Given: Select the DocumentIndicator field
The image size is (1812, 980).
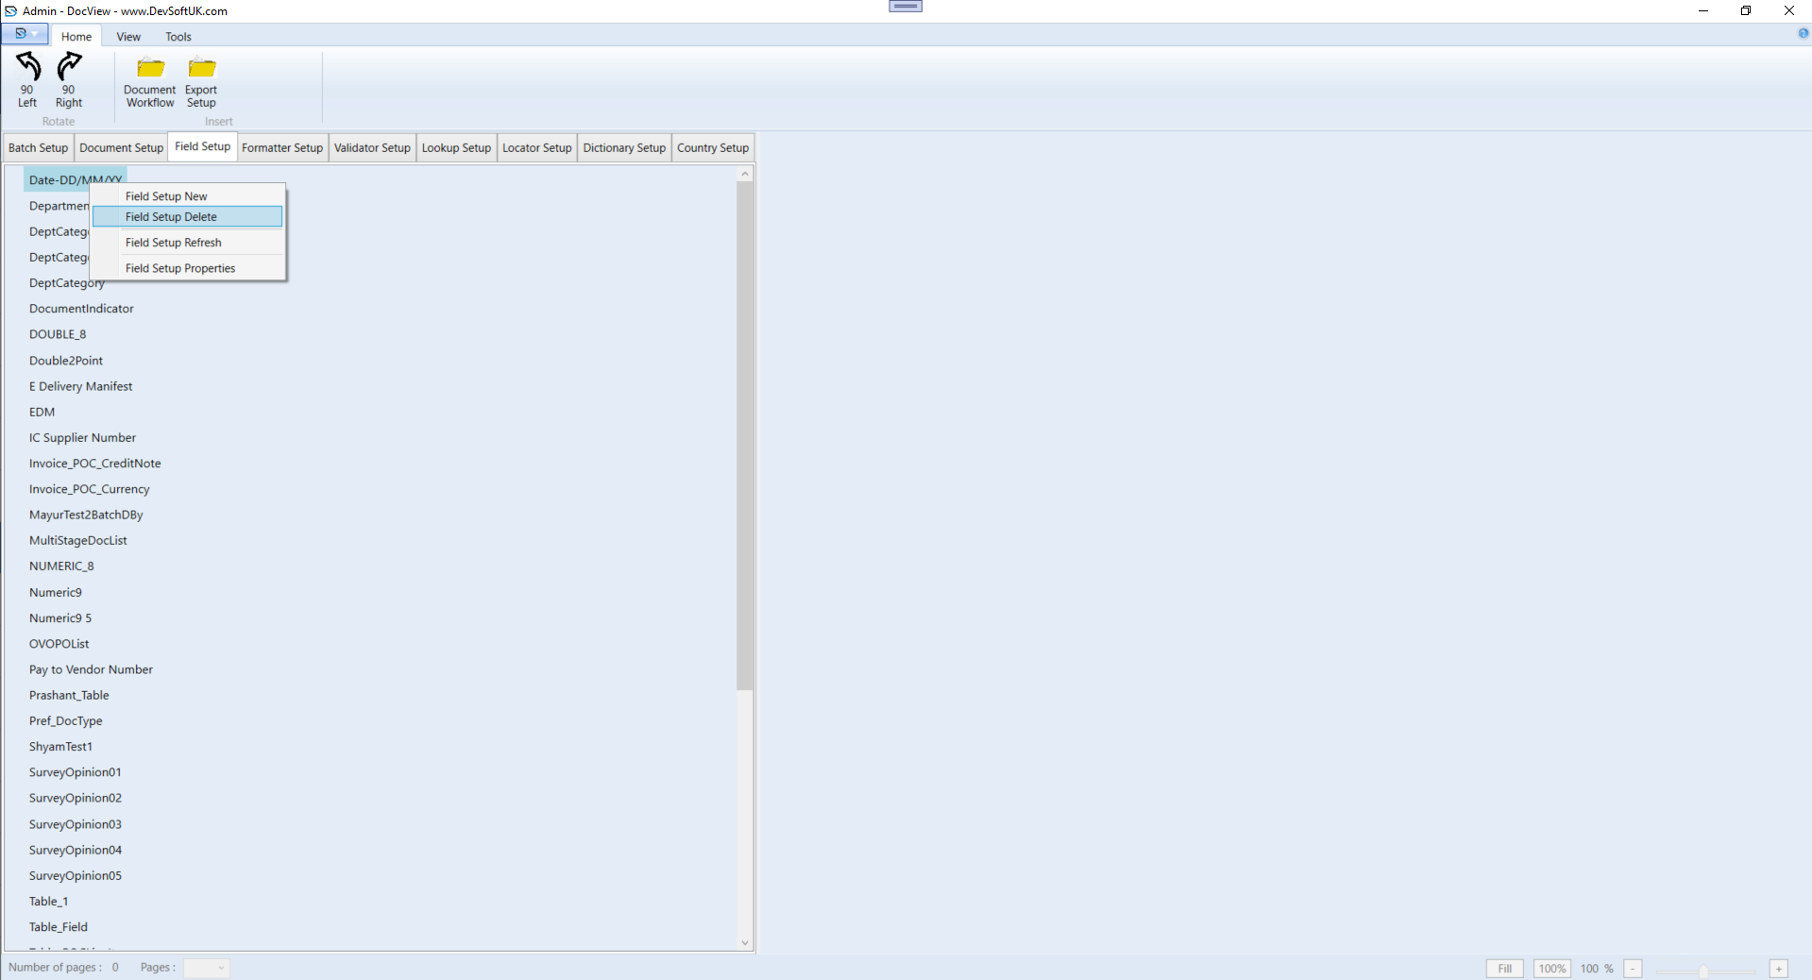Looking at the screenshot, I should pos(81,309).
